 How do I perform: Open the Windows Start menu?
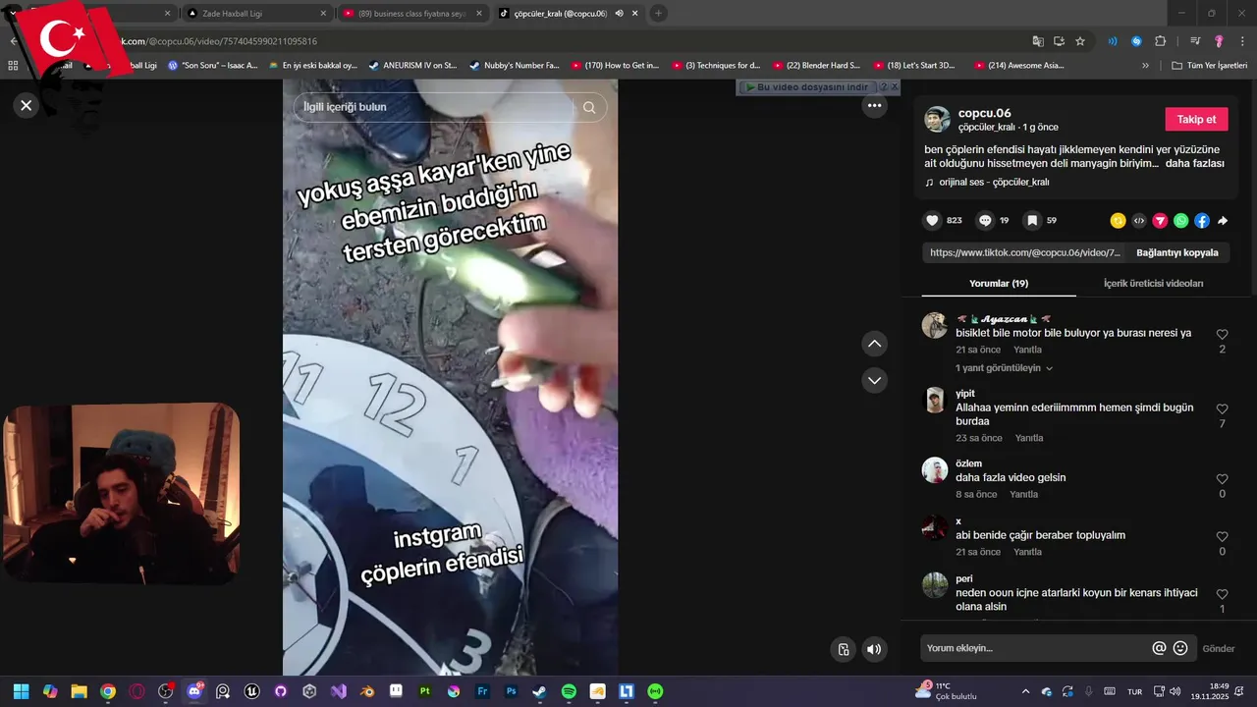(x=21, y=691)
